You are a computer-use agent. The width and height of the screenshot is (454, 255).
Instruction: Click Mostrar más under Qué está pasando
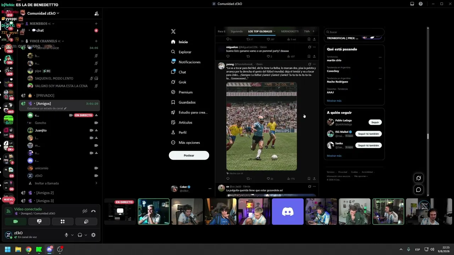click(334, 101)
